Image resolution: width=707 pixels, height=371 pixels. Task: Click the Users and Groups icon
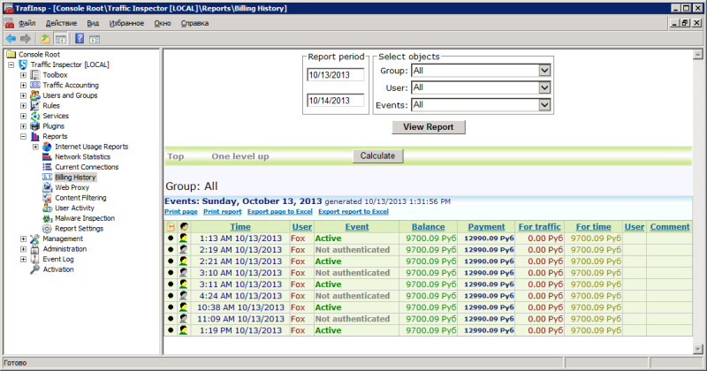click(34, 95)
